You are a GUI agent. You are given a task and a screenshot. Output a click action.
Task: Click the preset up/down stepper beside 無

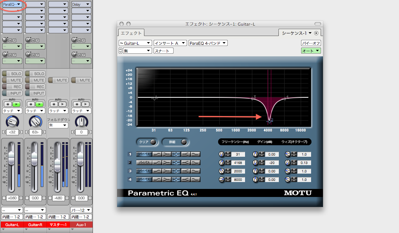[120, 51]
